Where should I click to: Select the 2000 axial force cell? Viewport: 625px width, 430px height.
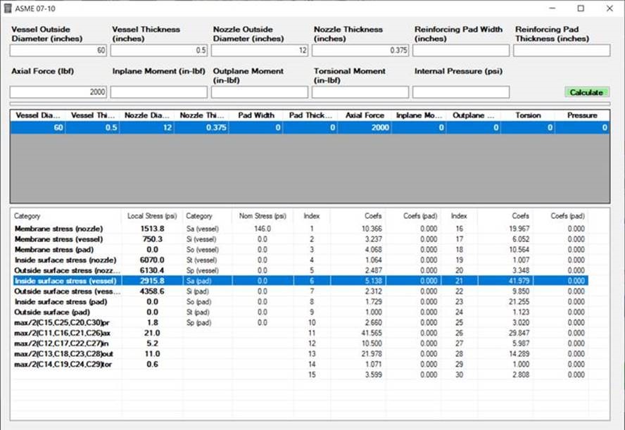[365, 127]
